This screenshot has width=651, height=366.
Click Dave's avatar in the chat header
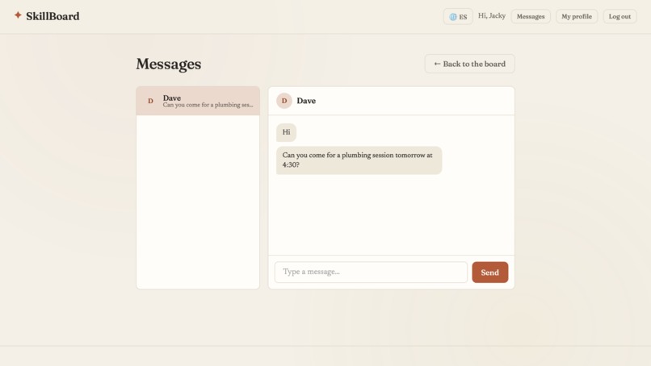point(284,101)
